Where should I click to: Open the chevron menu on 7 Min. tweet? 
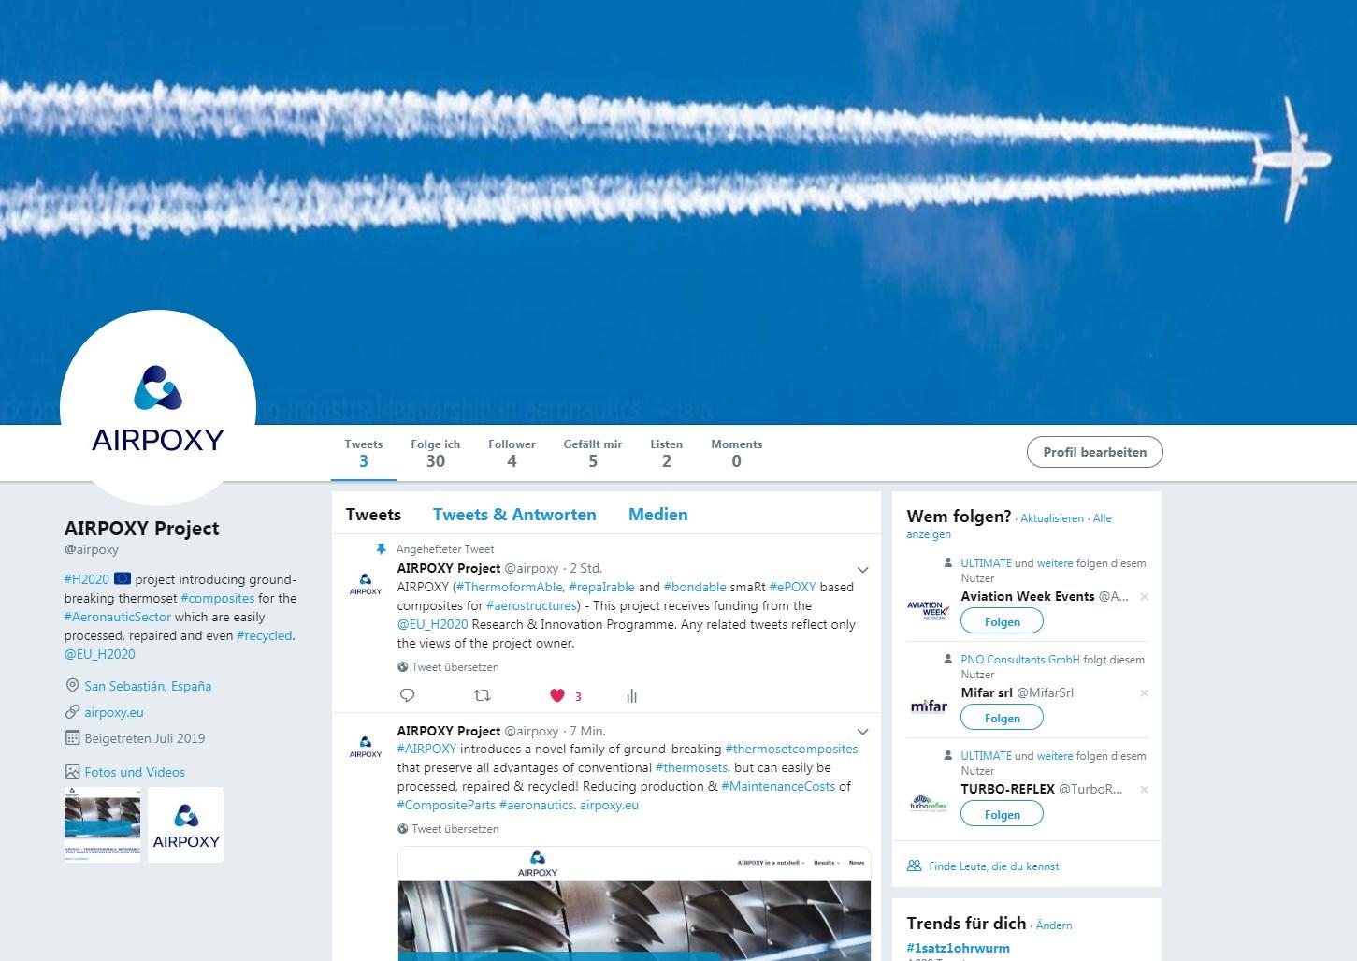tap(862, 732)
